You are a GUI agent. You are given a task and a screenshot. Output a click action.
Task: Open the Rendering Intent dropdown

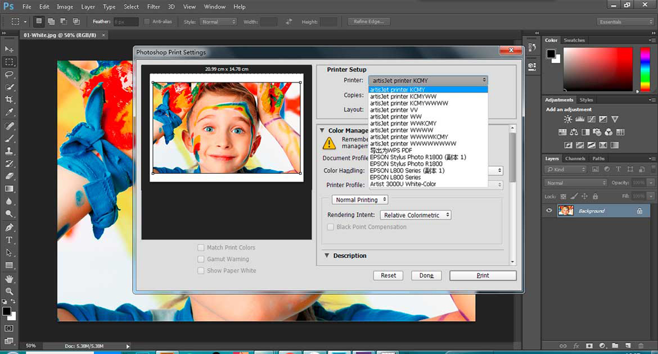coord(415,215)
